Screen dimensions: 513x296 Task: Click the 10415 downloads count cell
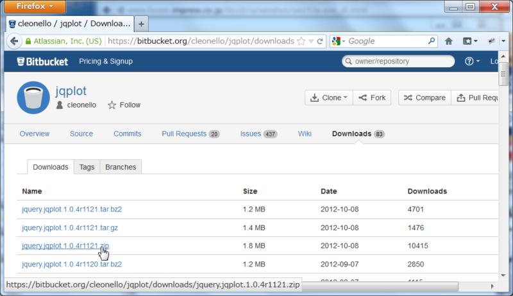click(x=417, y=245)
